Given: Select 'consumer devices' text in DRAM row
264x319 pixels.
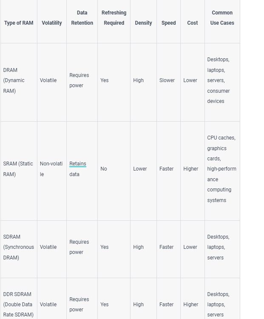Looking at the screenshot, I should click(x=219, y=96).
